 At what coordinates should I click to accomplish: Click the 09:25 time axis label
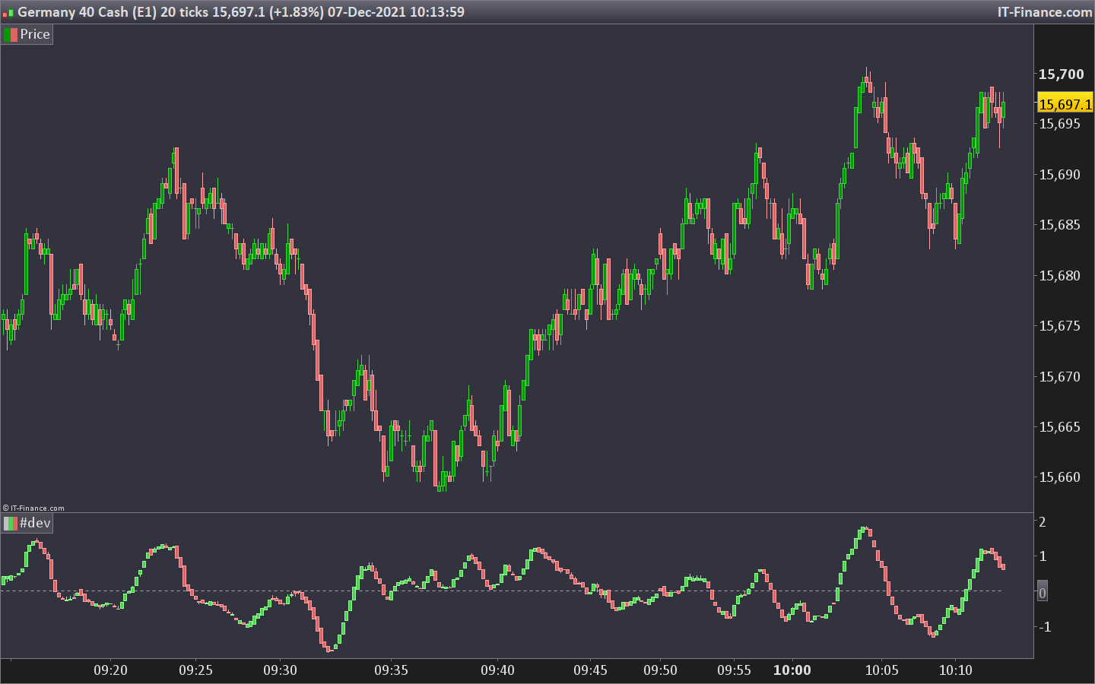tap(196, 670)
